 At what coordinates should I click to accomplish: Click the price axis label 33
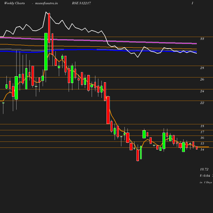point(202,39)
